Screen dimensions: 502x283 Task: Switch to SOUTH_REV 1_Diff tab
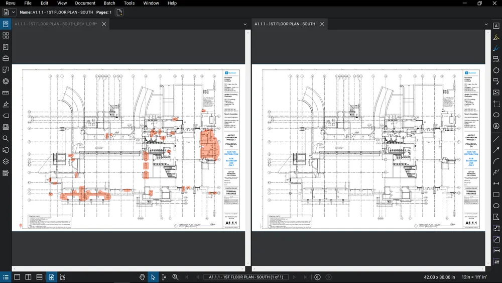[55, 24]
